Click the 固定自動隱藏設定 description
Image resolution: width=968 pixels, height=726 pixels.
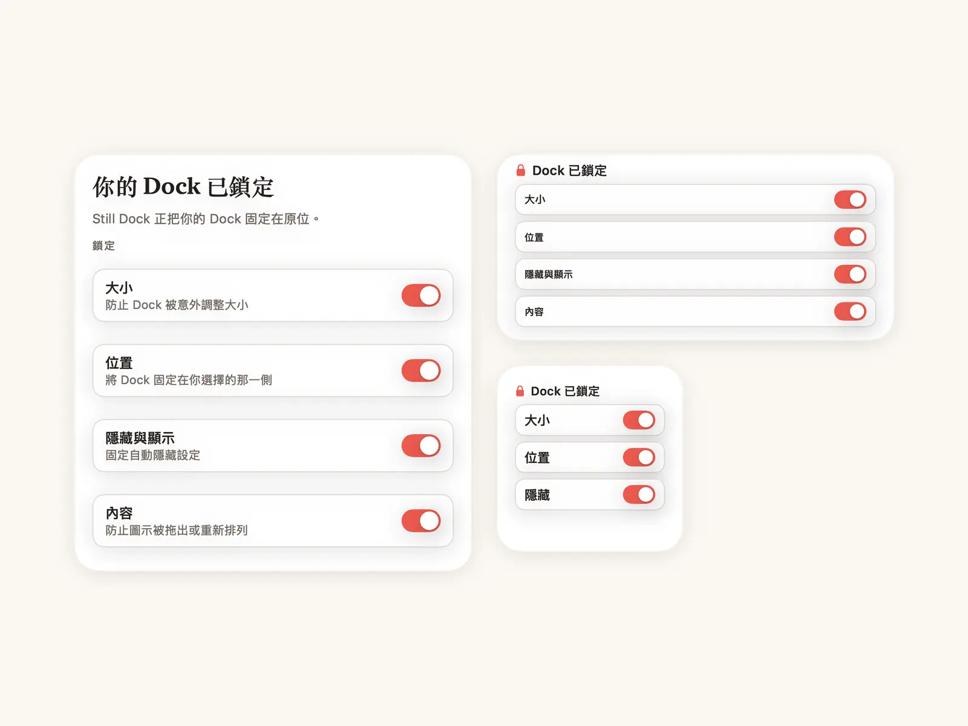pyautogui.click(x=152, y=455)
